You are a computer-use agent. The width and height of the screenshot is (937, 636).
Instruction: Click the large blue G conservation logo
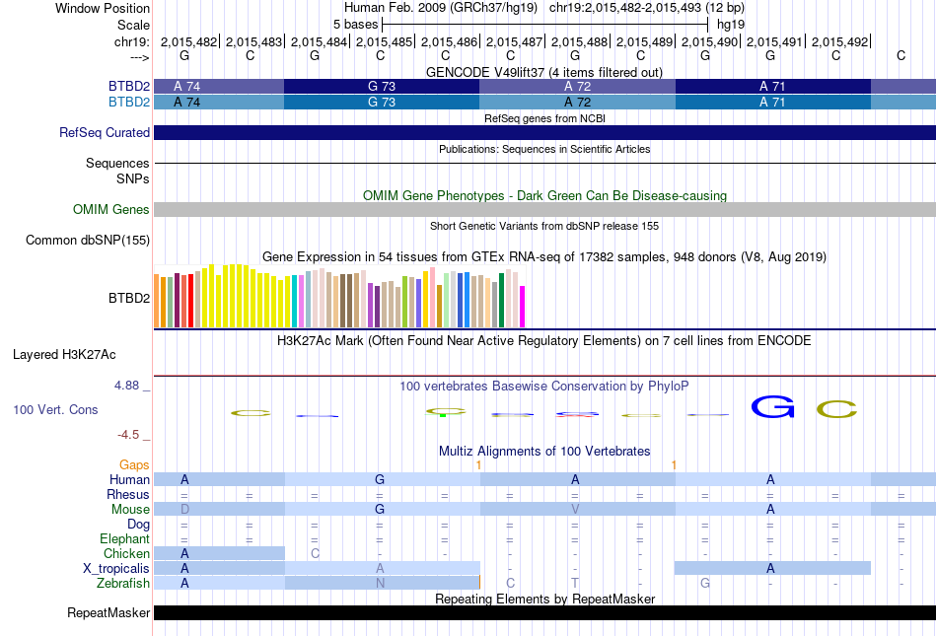pos(772,406)
